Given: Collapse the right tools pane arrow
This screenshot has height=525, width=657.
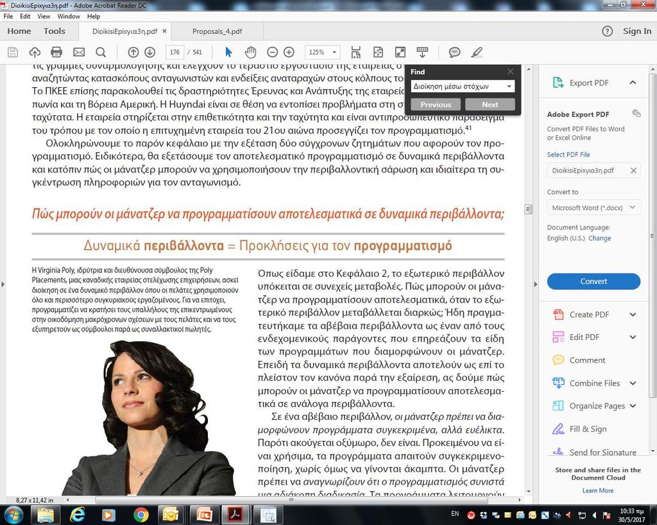Looking at the screenshot, I should pyautogui.click(x=535, y=284).
